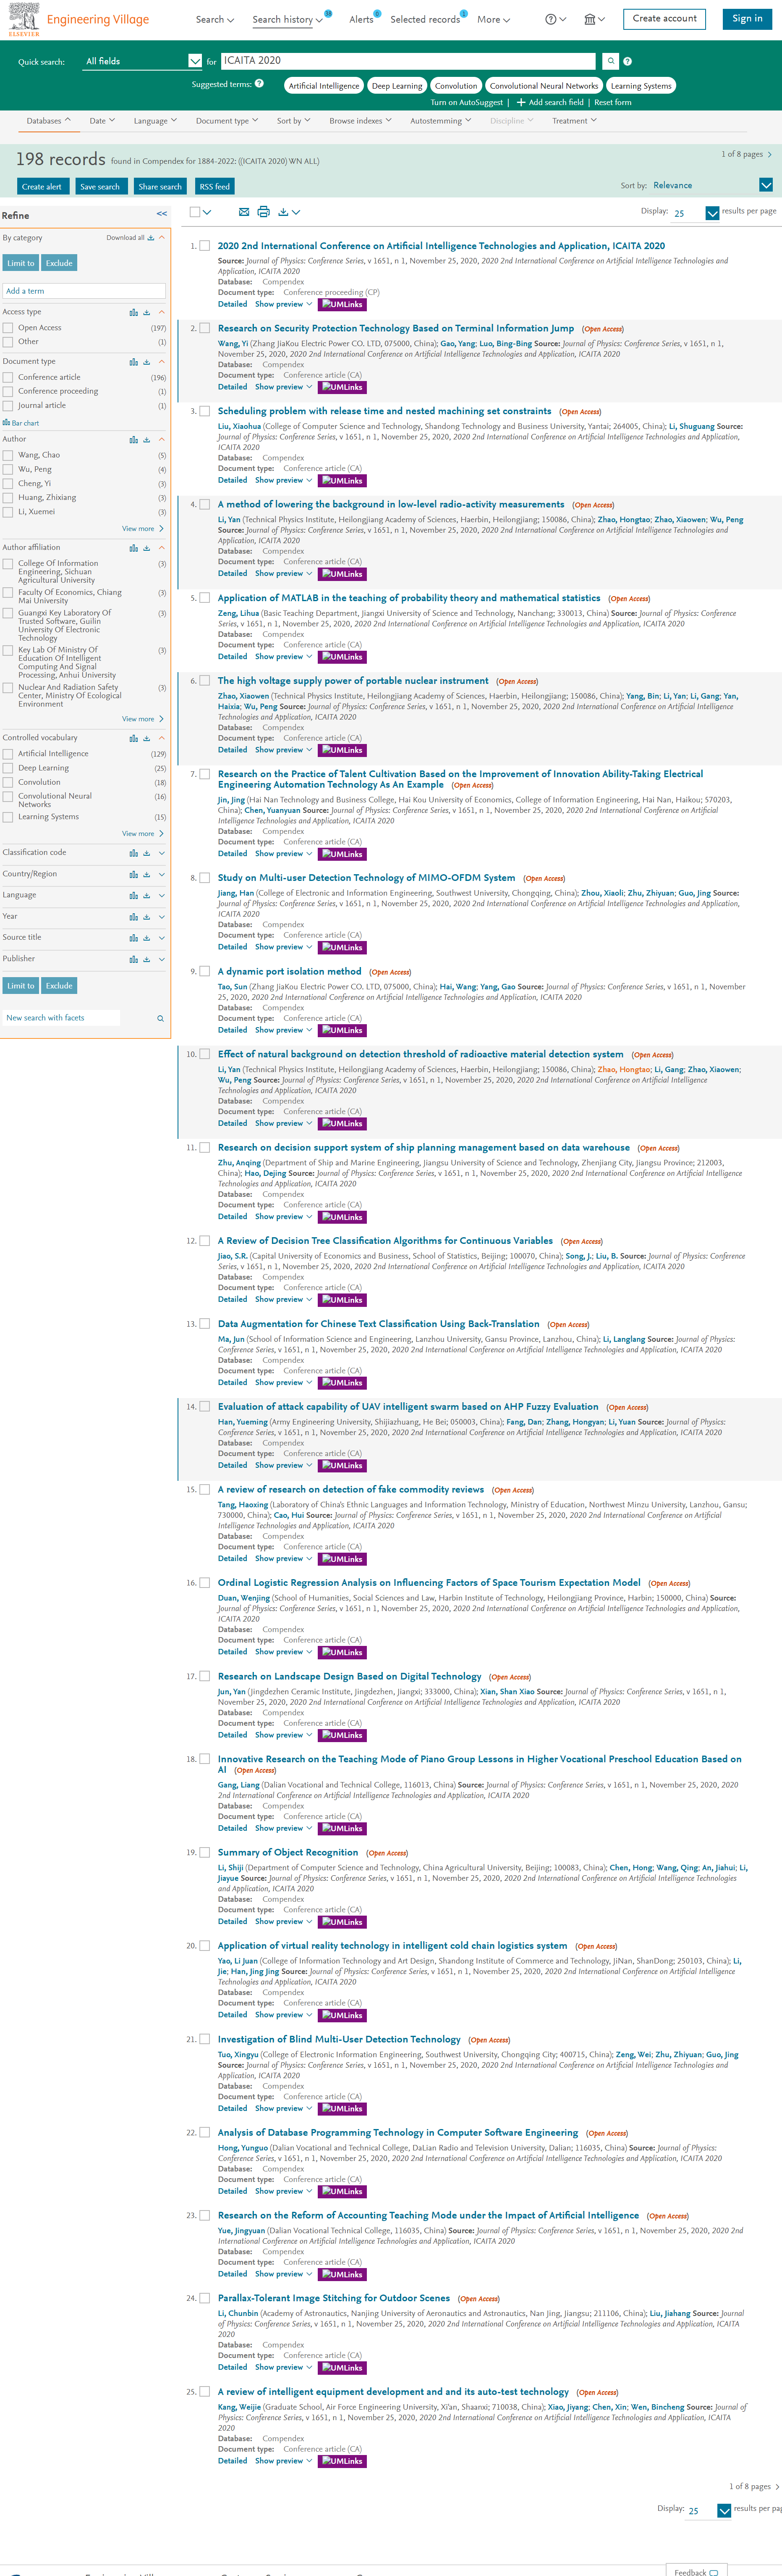Screen dimensions: 782x2576
Task: Open Document type chart icon
Action: [x=134, y=362]
